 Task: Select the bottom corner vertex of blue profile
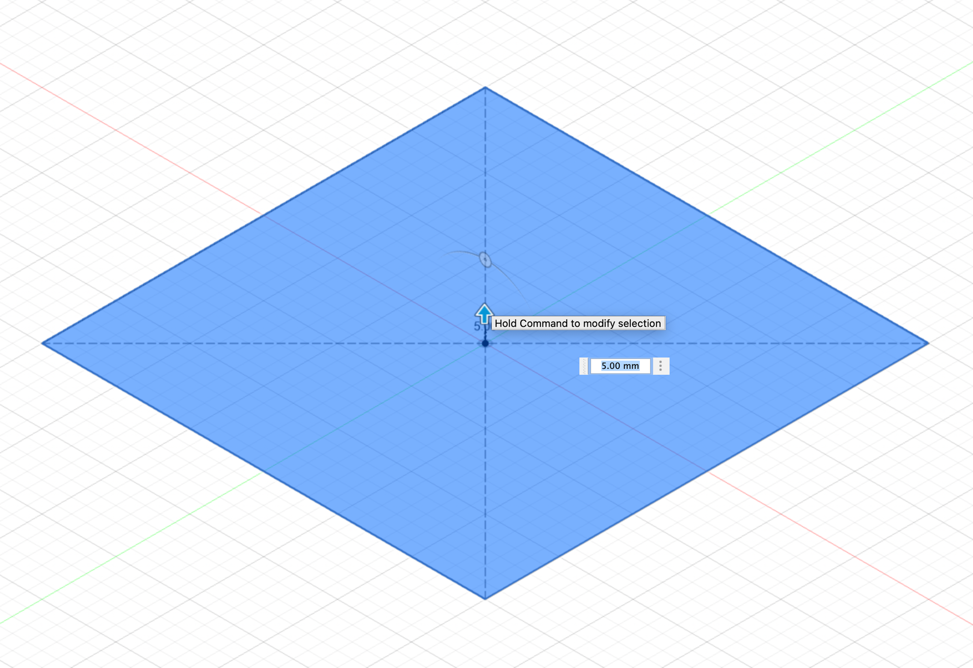coord(485,599)
